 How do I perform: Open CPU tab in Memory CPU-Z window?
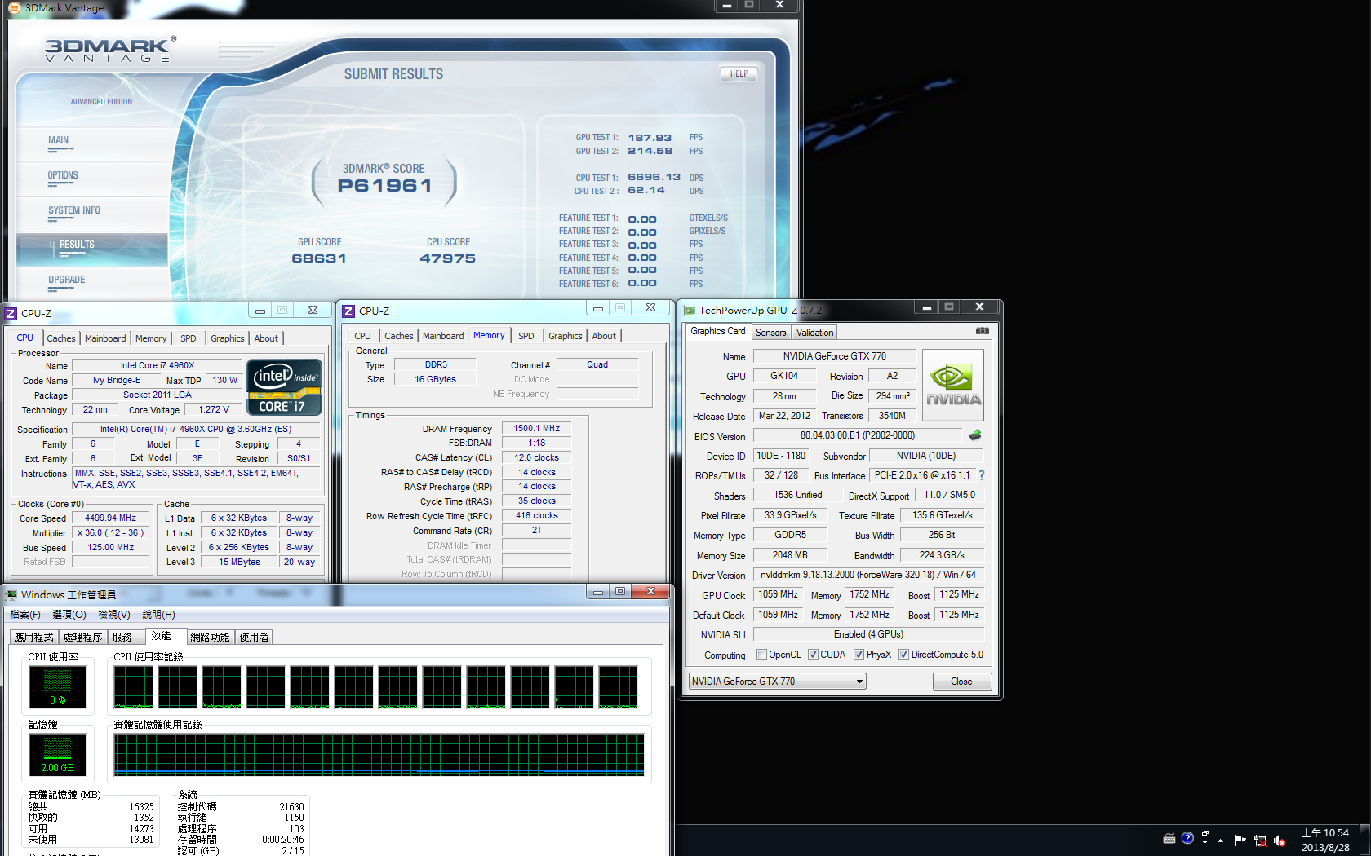point(362,336)
